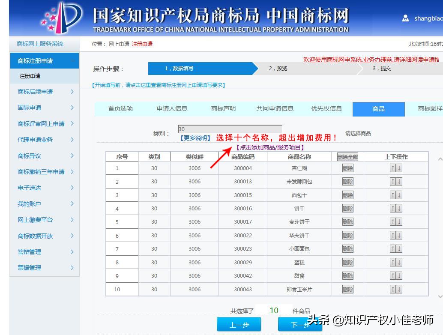Reorder the 面包干 row with the arrow icon
This screenshot has width=443, height=335.
[395, 195]
